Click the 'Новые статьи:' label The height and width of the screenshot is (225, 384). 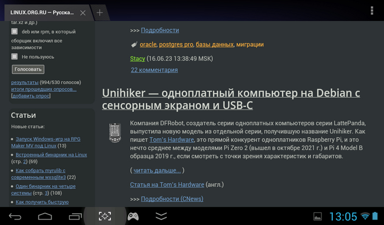point(28,127)
